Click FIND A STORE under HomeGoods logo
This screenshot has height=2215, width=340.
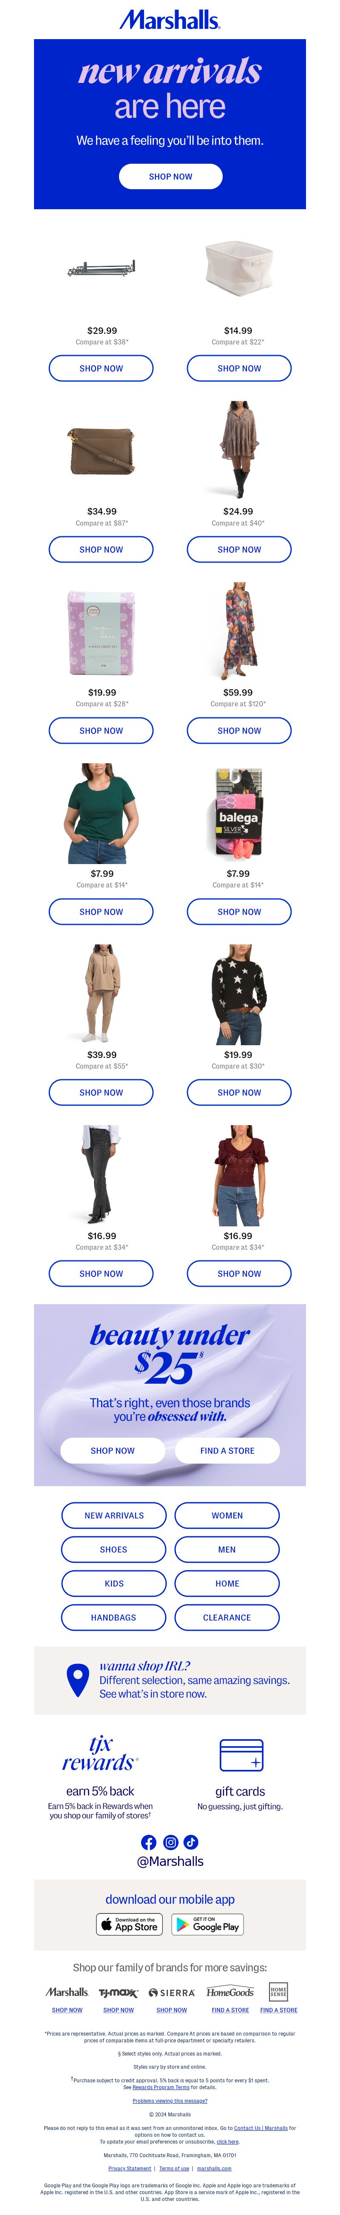(230, 2010)
